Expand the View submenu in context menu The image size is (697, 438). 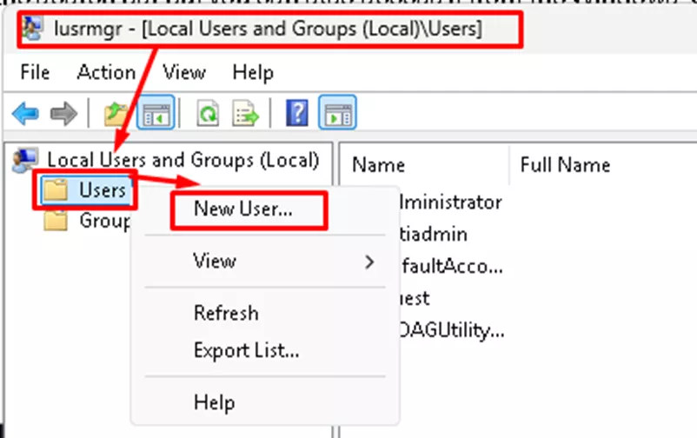[x=264, y=262]
